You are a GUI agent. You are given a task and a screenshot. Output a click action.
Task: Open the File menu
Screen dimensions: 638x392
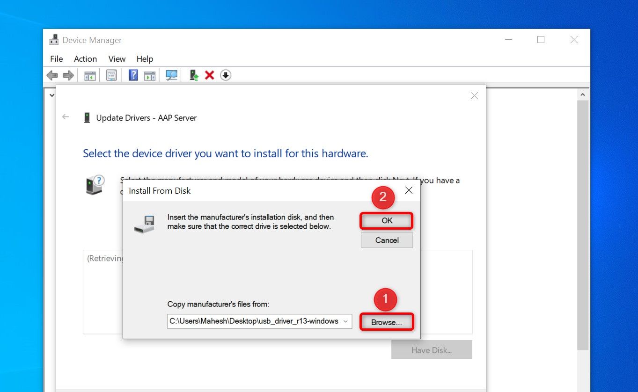pyautogui.click(x=56, y=59)
